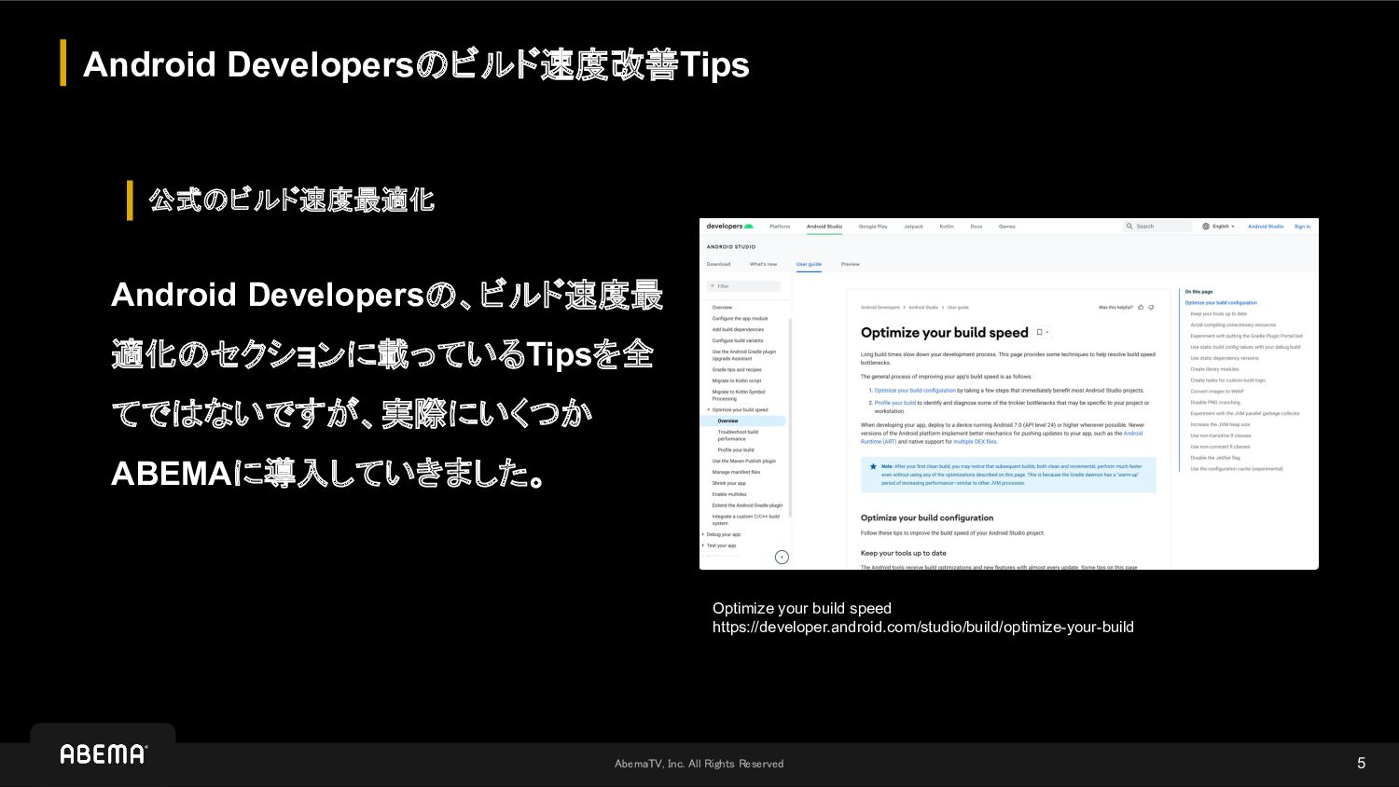Click the developer.android.com URL below the screenshot
Image resolution: width=1399 pixels, height=787 pixels.
tap(923, 628)
